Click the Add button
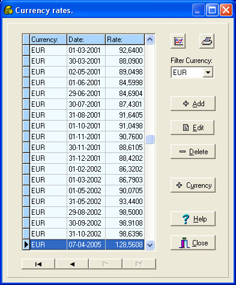This screenshot has width=236, height=285. (x=193, y=104)
